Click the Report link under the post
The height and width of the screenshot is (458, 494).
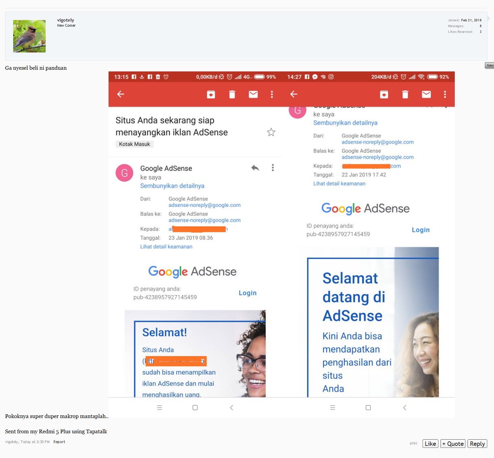59,442
